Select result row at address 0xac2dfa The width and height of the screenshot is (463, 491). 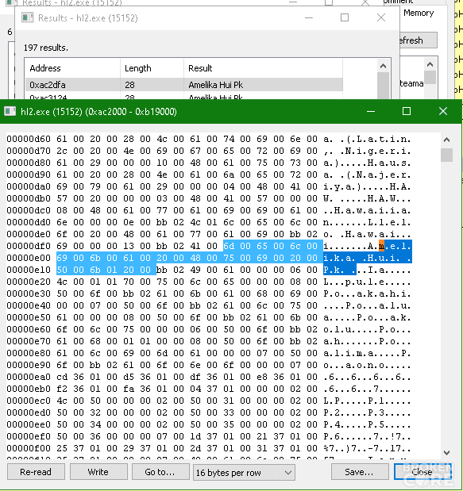tap(183, 85)
